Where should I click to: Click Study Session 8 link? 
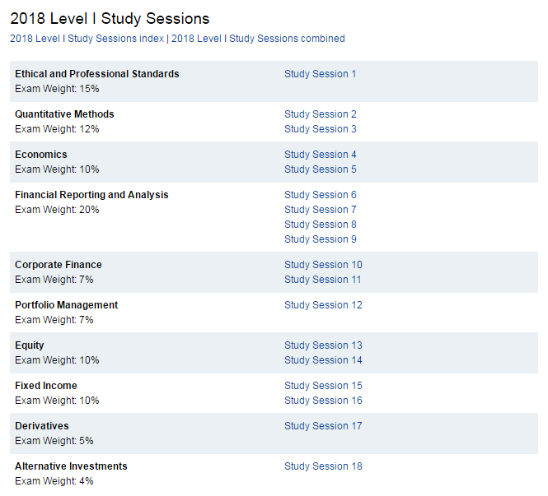[x=320, y=225]
